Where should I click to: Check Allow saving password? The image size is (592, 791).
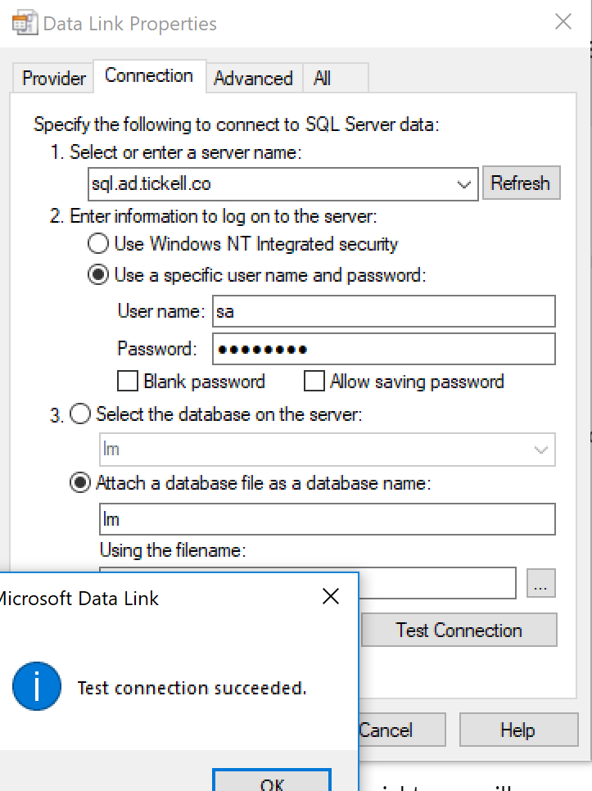click(314, 382)
